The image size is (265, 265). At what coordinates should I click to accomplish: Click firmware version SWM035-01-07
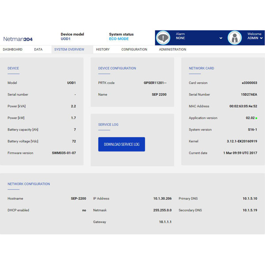pos(64,153)
